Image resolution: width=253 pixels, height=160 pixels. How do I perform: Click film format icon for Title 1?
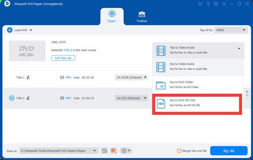point(62,77)
